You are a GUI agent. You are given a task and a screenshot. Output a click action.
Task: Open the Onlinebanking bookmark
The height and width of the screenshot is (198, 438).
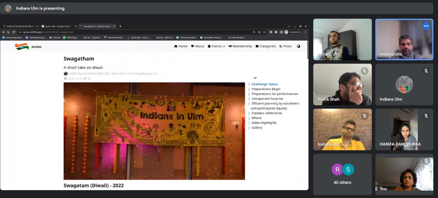pyautogui.click(x=36, y=38)
